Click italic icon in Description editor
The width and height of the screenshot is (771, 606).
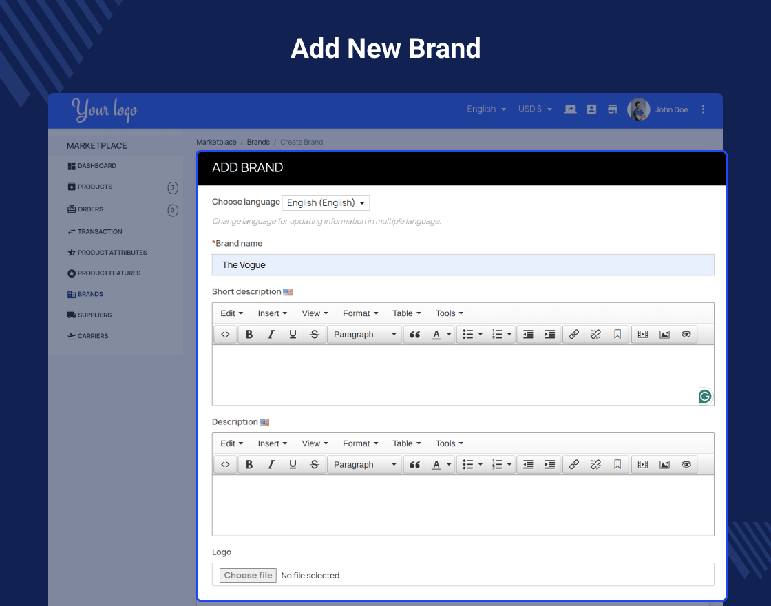[x=271, y=465]
